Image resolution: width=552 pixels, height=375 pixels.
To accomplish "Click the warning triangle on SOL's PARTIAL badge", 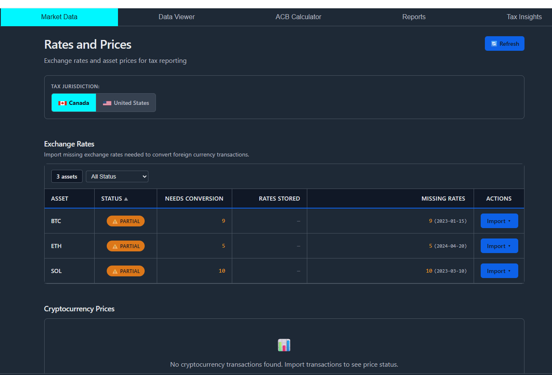I will pyautogui.click(x=116, y=271).
